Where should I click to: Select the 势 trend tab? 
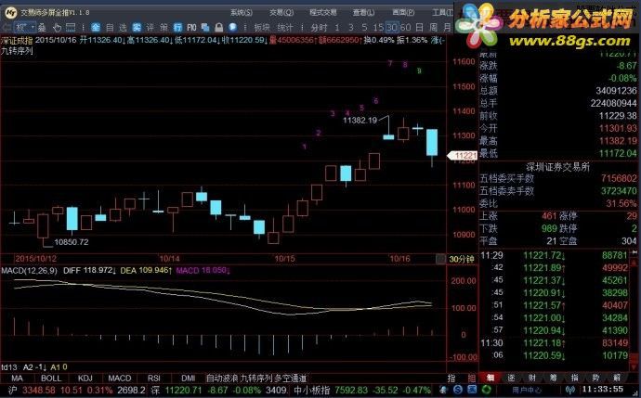[596, 378]
